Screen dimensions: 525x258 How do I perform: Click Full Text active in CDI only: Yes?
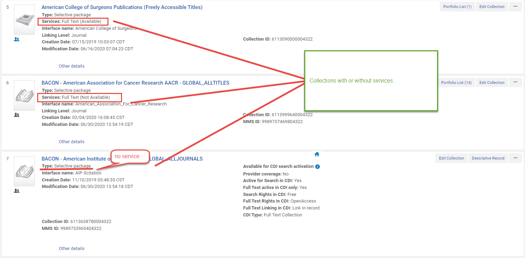coord(275,188)
